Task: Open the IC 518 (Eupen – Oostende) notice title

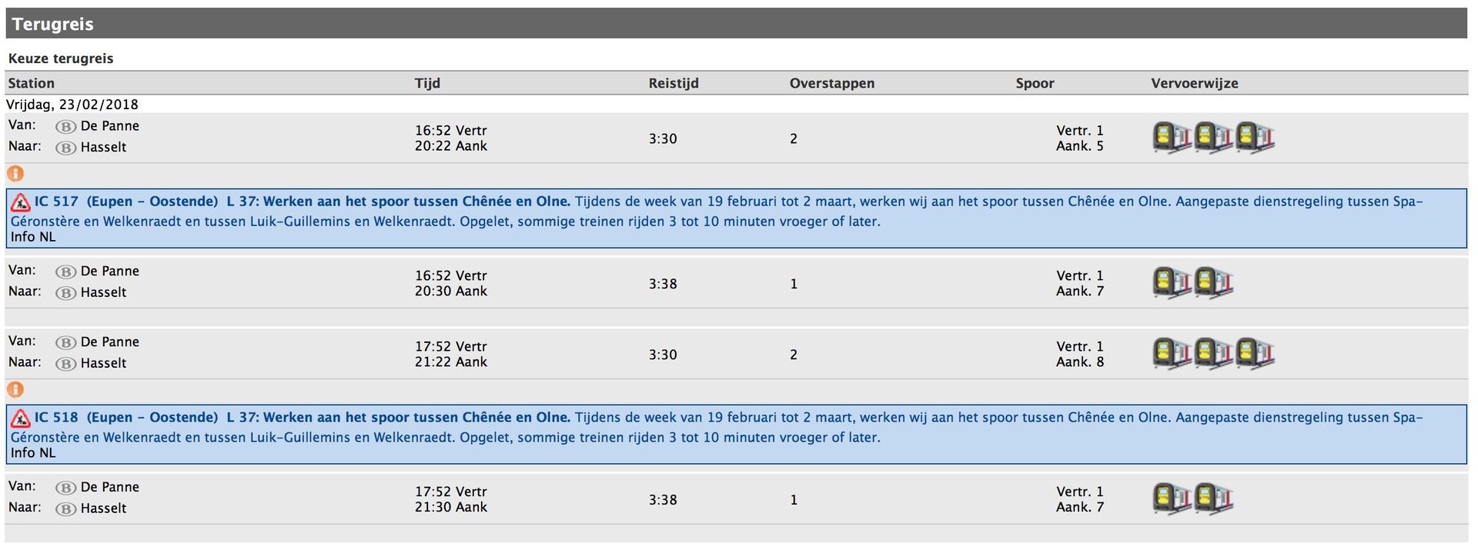Action: pyautogui.click(x=126, y=418)
